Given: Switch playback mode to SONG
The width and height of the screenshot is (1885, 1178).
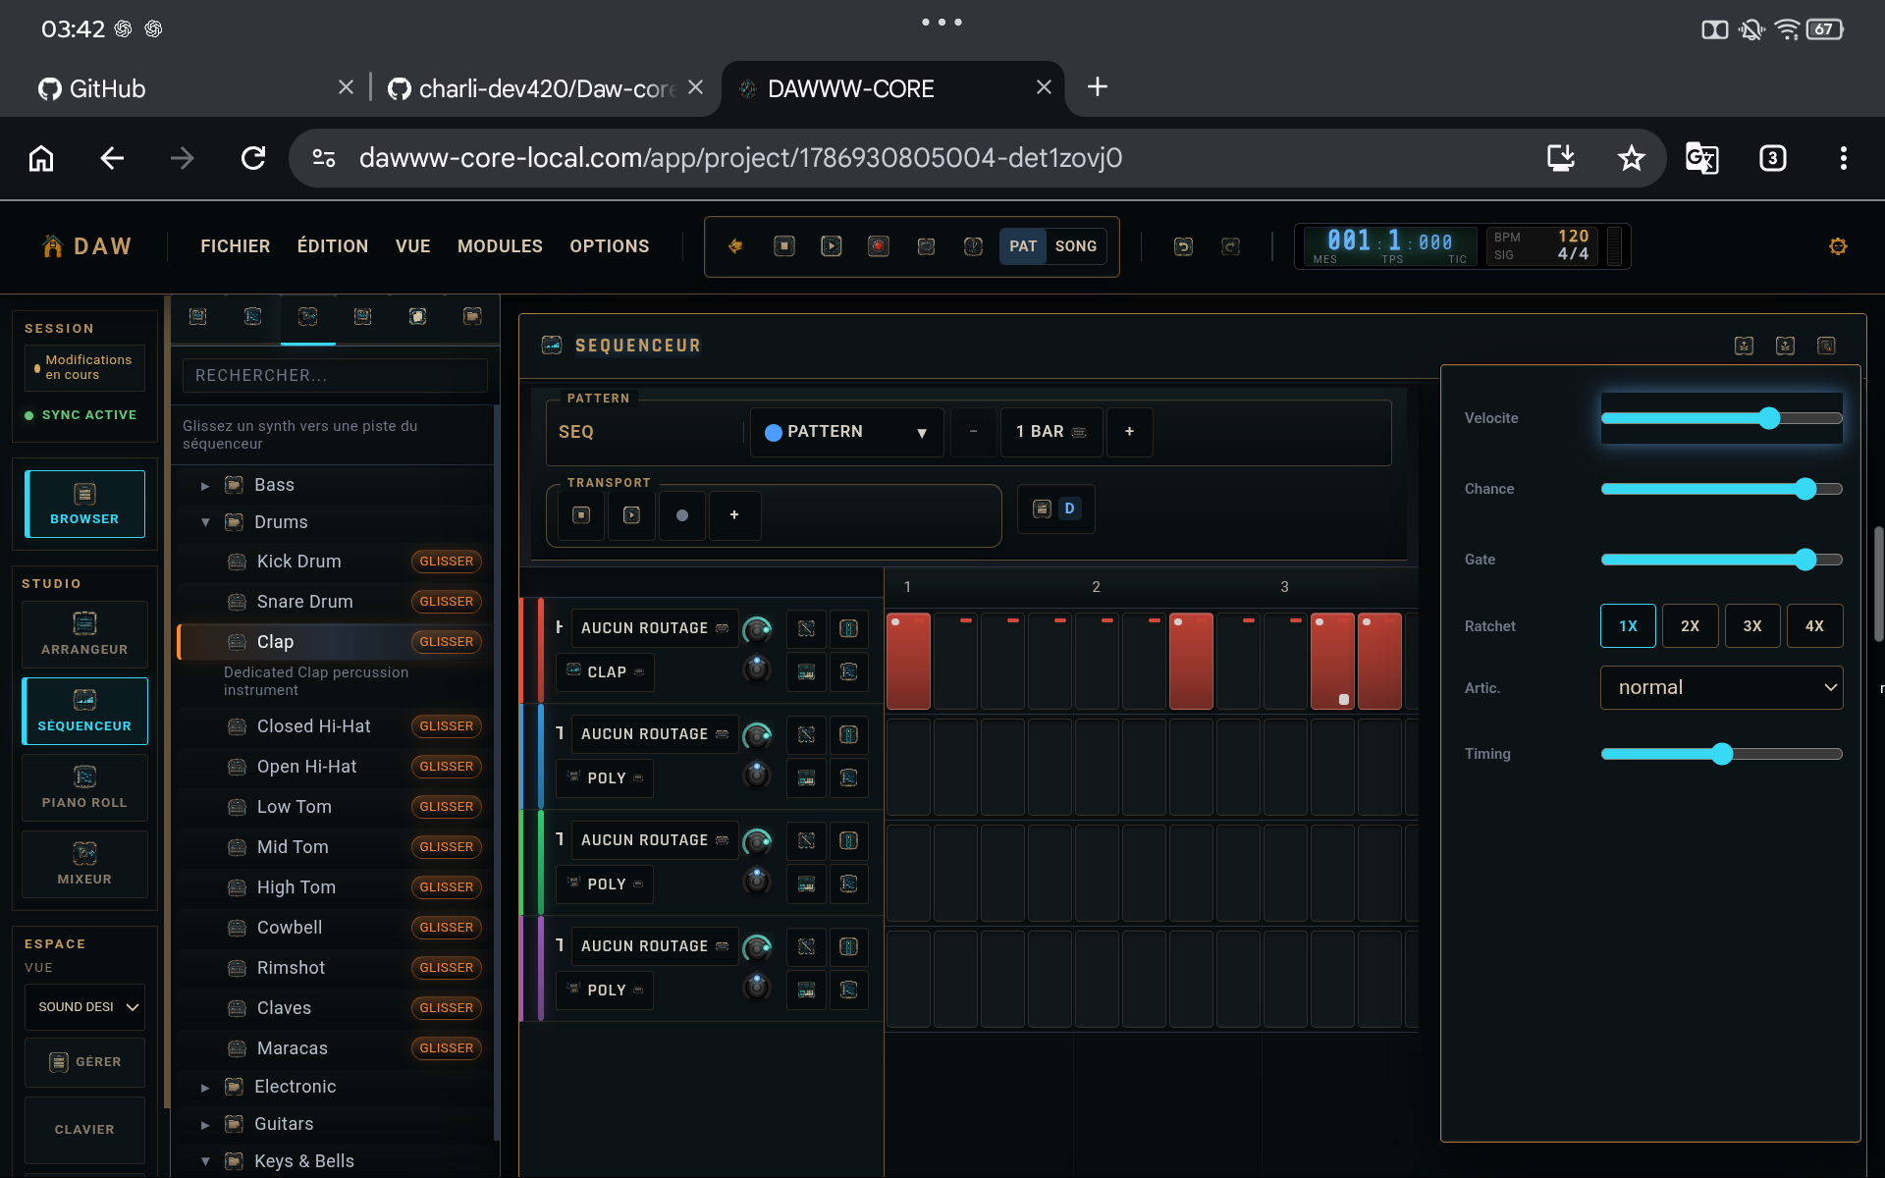Looking at the screenshot, I should (1076, 246).
